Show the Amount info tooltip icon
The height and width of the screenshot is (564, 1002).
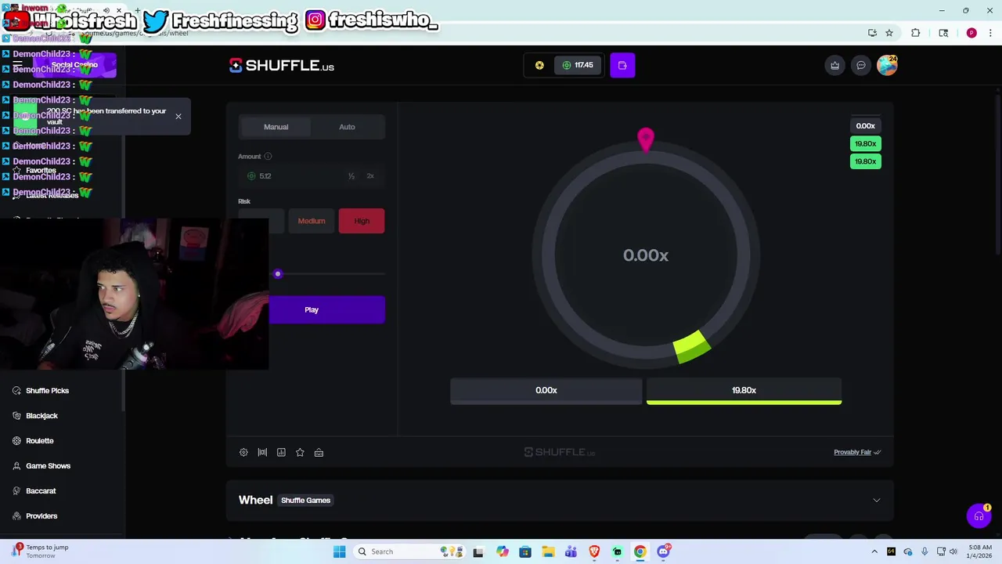pyautogui.click(x=268, y=157)
